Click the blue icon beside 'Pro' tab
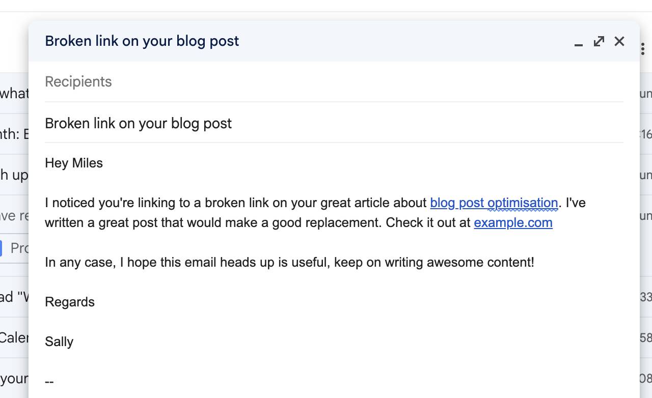 pos(1,248)
